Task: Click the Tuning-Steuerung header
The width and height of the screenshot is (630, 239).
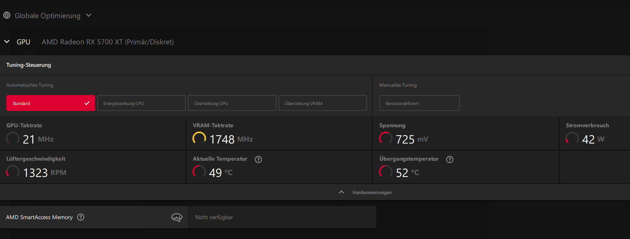Action: (29, 65)
